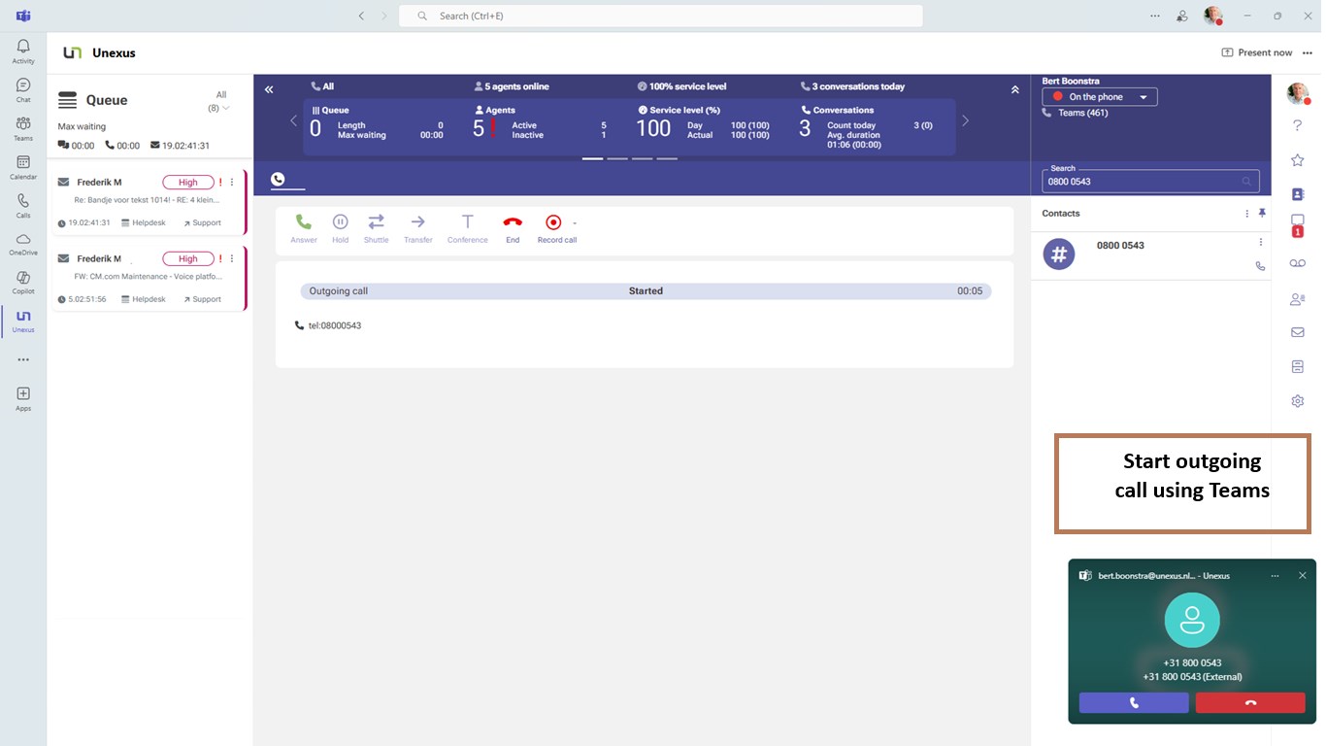Image resolution: width=1326 pixels, height=746 pixels.
Task: Open menu on CM.com Maintenance queue item
Action: click(x=232, y=258)
